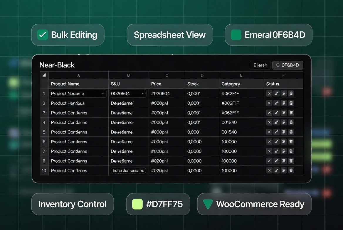
Task: Click the Bulk Editing label
Action: (x=74, y=35)
